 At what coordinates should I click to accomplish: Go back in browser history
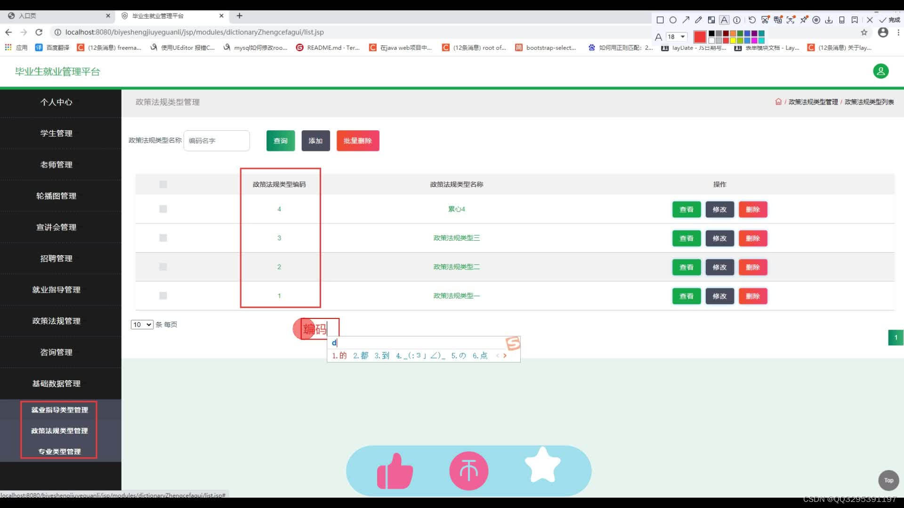8,32
